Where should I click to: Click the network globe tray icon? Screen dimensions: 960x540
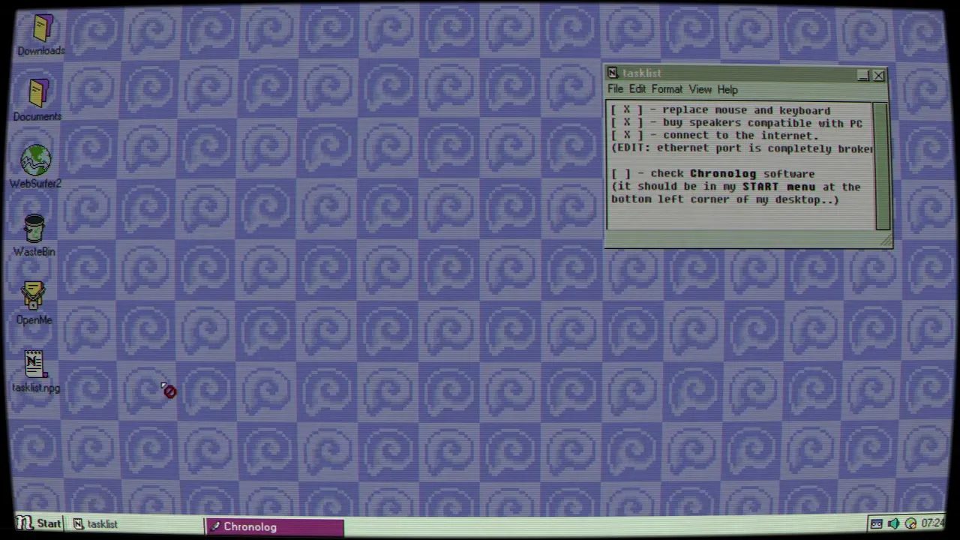pos(910,523)
